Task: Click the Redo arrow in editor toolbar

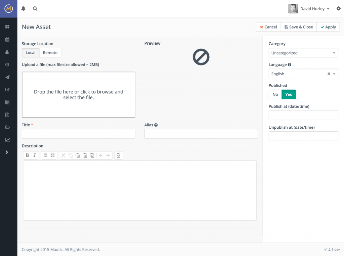Action: click(108, 155)
